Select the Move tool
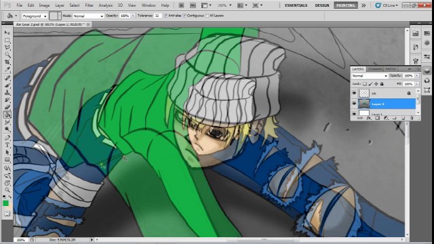 click(x=7, y=33)
